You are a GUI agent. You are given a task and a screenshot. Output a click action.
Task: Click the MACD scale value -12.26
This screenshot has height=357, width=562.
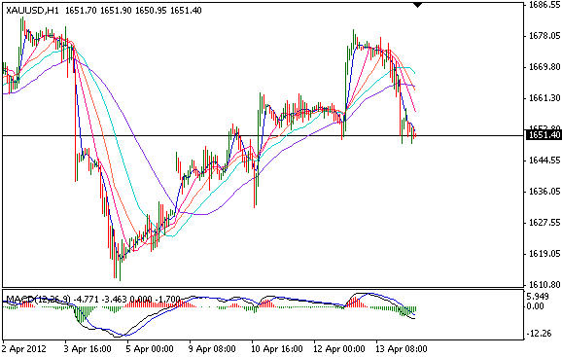click(539, 334)
